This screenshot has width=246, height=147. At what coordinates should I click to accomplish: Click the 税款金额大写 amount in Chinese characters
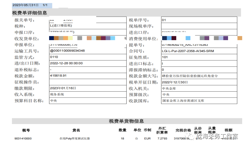tap(190, 76)
